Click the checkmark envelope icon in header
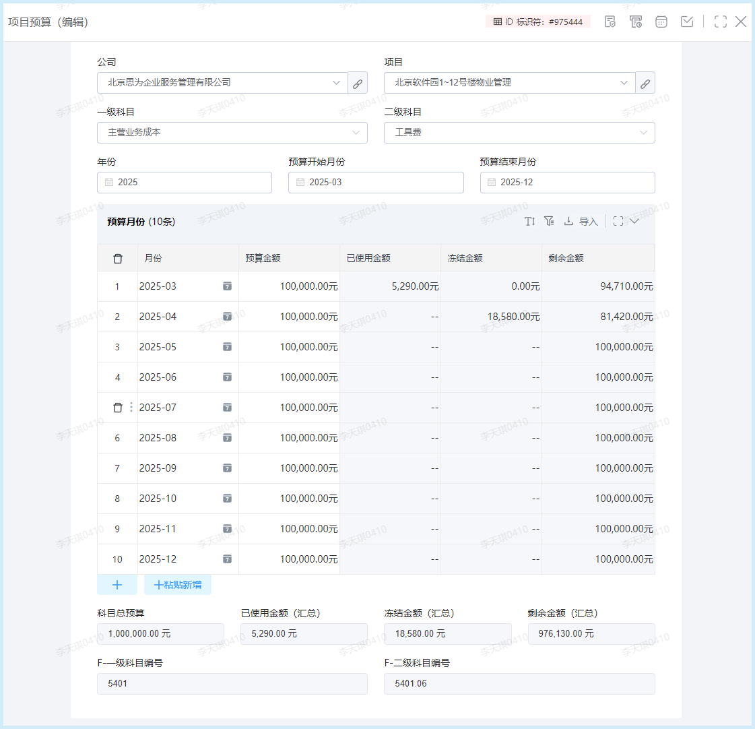Screen dimensions: 755x729 (687, 22)
